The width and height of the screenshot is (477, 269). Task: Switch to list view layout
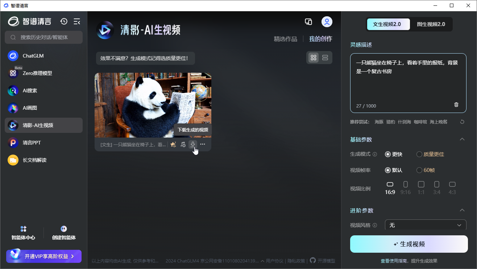325,57
